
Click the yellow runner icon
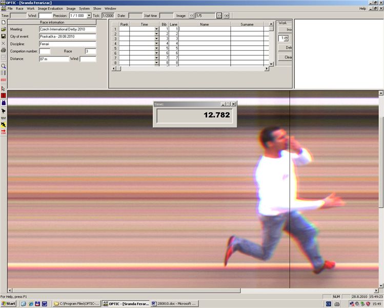coord(4,125)
